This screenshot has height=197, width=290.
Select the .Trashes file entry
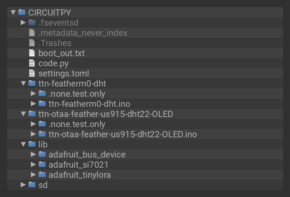55,43
